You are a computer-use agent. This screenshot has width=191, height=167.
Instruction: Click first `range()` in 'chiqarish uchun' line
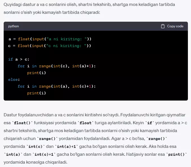(x=47, y=139)
